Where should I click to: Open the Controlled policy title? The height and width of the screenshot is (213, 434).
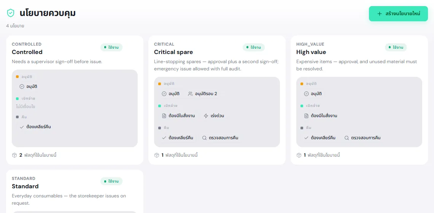(27, 52)
